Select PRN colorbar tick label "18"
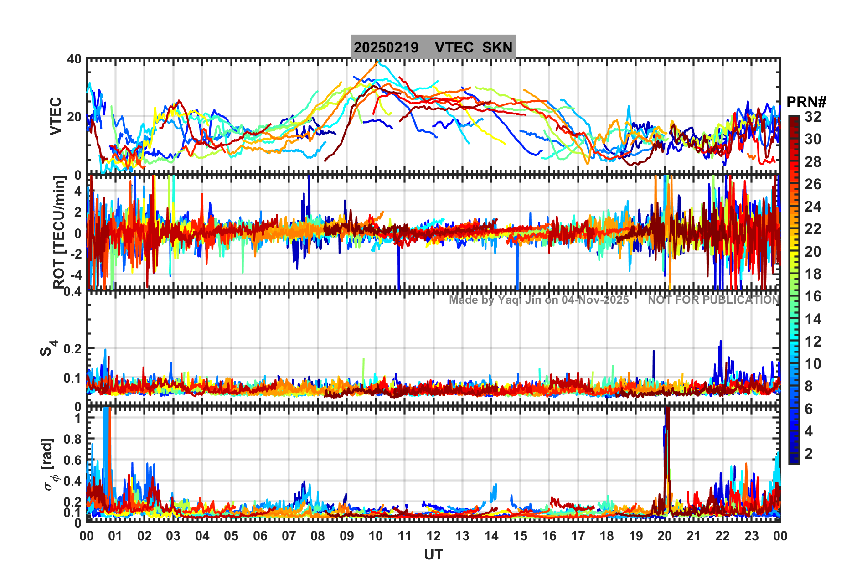This screenshot has width=867, height=580. pos(813,274)
